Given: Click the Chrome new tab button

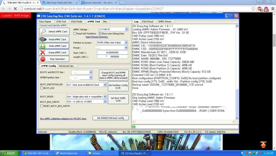Looking at the screenshot, I should [x=122, y=3].
